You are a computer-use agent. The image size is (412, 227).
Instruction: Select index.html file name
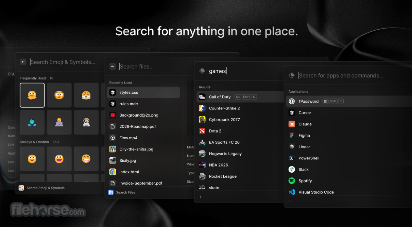pos(129,172)
